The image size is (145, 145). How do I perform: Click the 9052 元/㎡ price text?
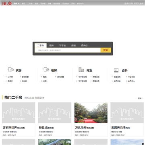pos(84,135)
